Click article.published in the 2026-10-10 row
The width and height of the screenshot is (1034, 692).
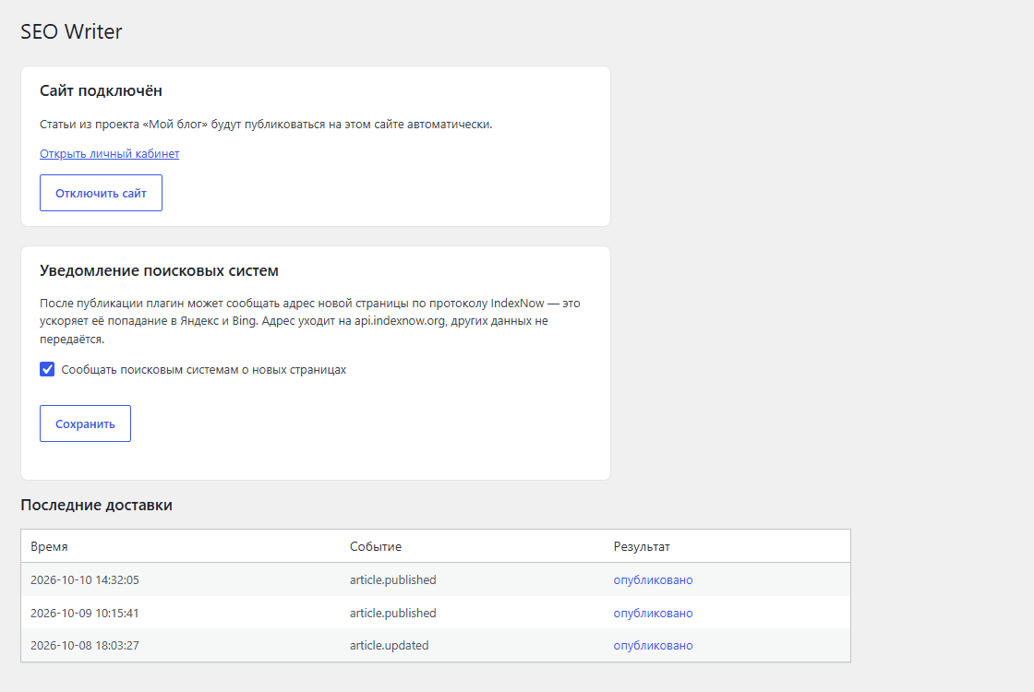click(x=393, y=580)
